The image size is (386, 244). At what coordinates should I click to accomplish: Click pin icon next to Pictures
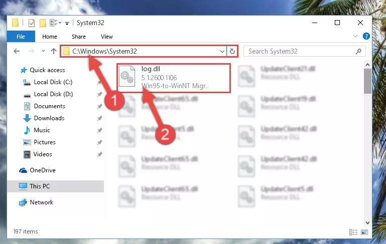pos(99,142)
